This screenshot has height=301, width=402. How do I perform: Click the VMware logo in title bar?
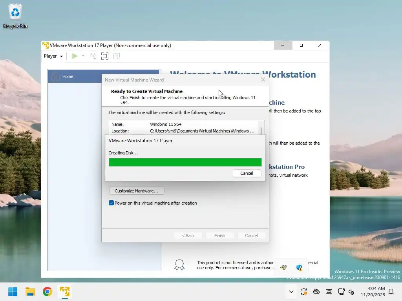(x=46, y=45)
